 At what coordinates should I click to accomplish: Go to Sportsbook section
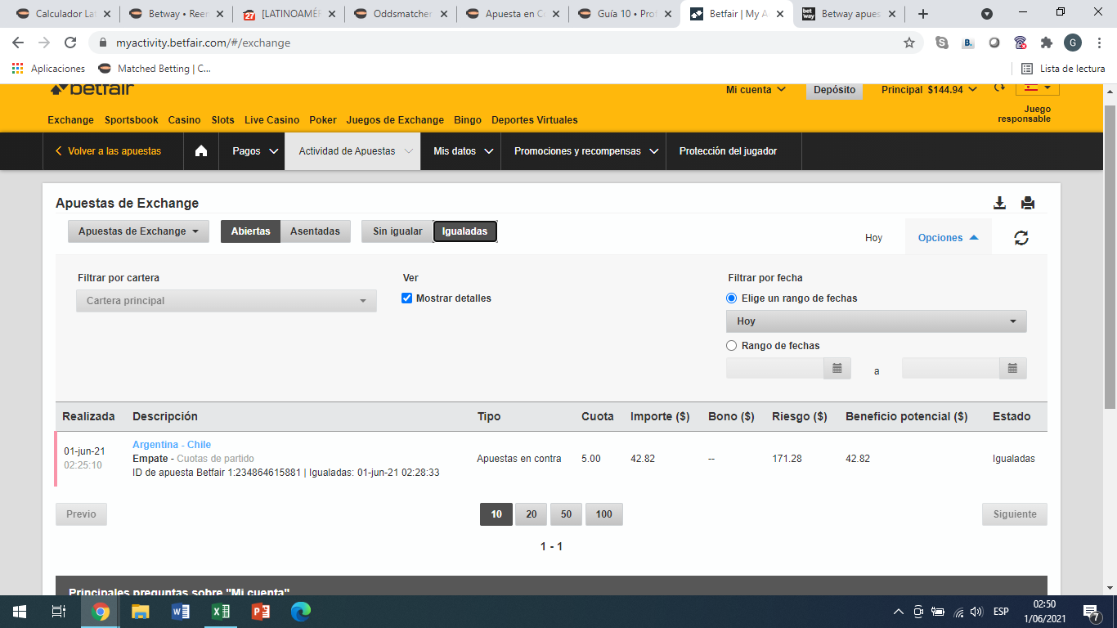(132, 120)
